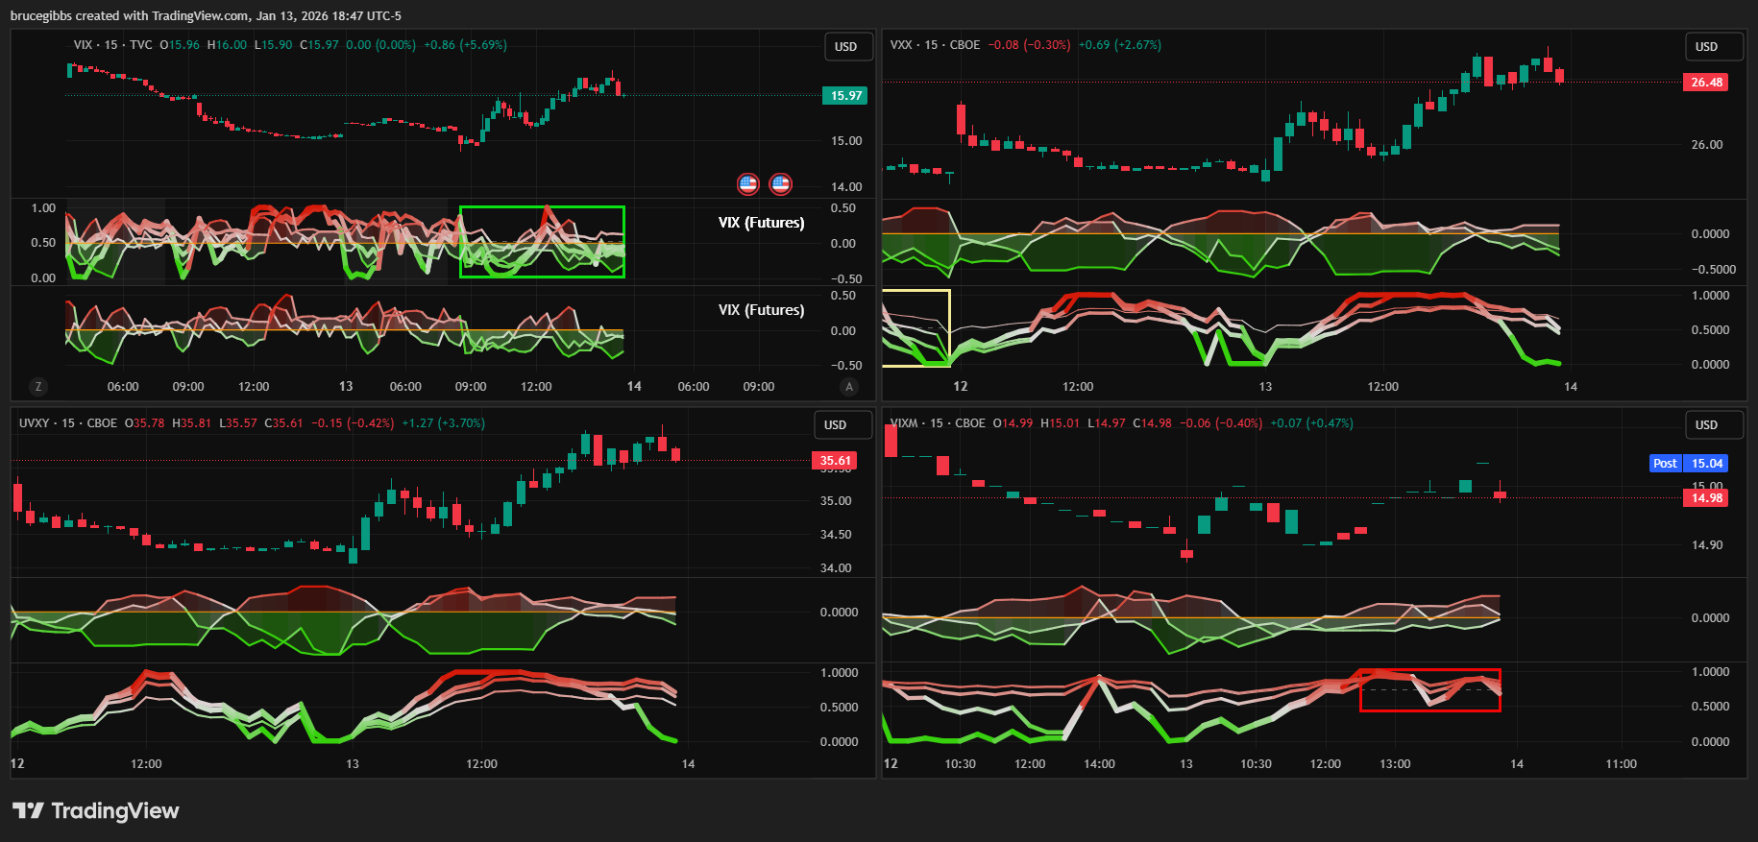Screen dimensions: 1758x842
Task: Click the red 35.61 price tag on UVXY
Action: point(835,461)
